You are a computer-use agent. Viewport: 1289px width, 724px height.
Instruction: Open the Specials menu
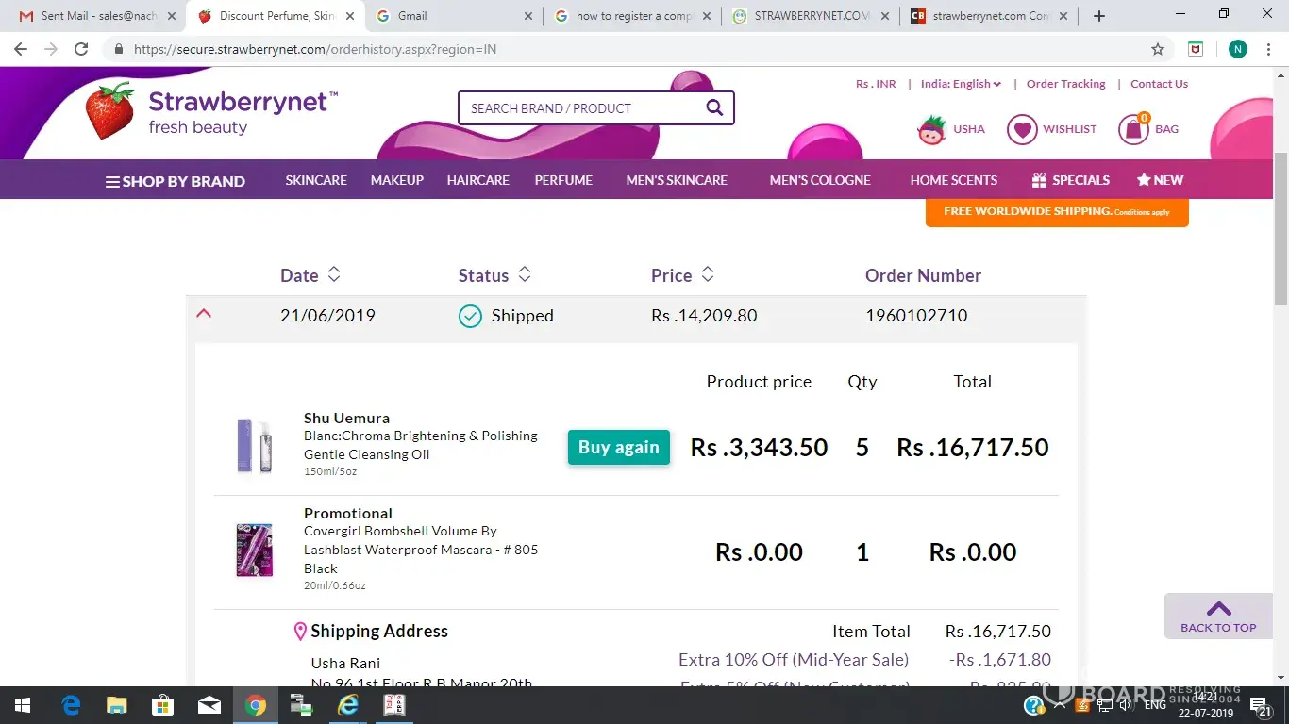[1071, 180]
